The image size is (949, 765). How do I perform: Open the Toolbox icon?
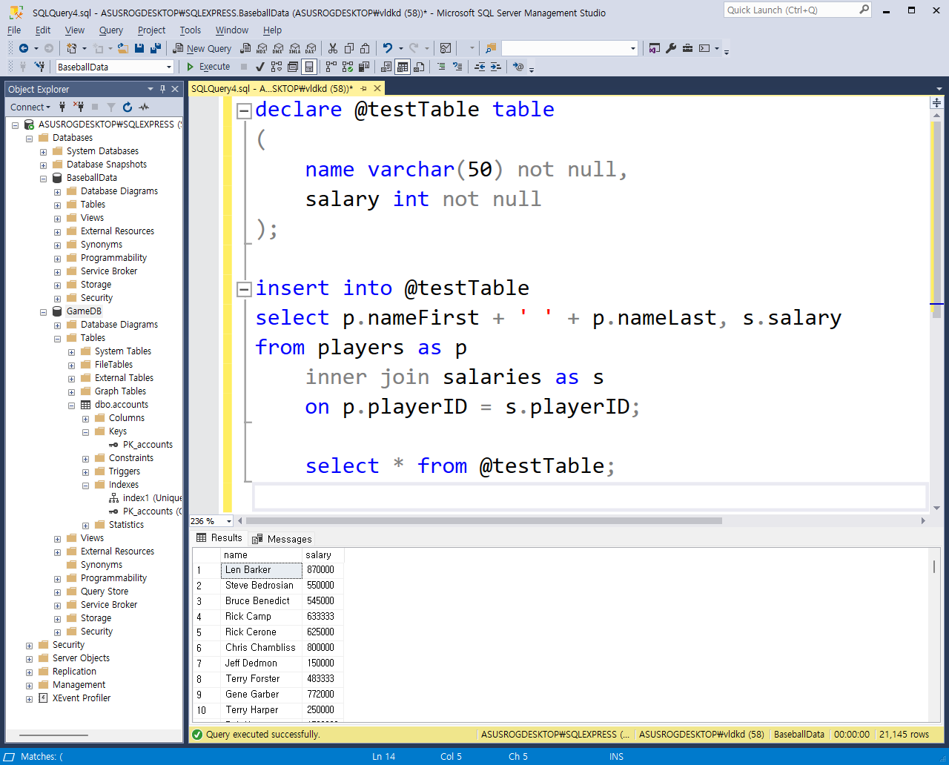click(x=688, y=48)
